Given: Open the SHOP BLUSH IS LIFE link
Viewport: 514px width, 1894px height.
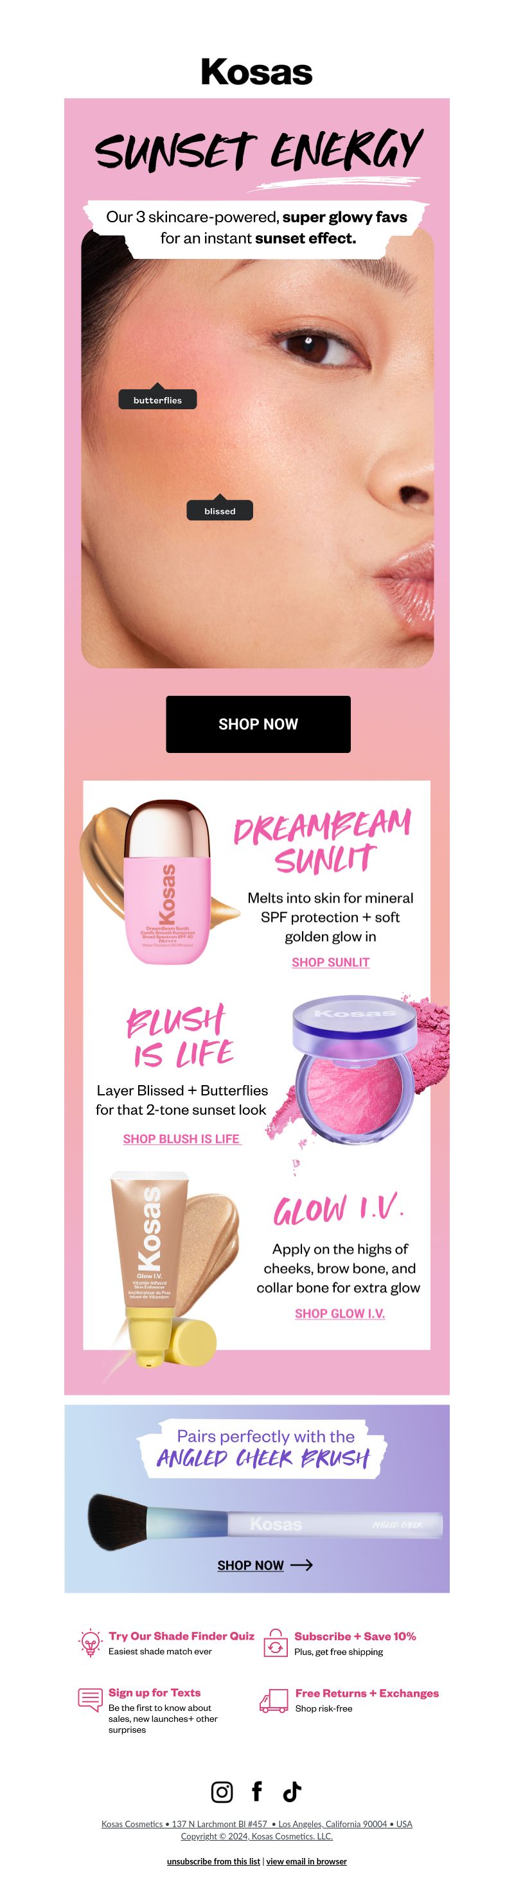Looking at the screenshot, I should point(182,1139).
